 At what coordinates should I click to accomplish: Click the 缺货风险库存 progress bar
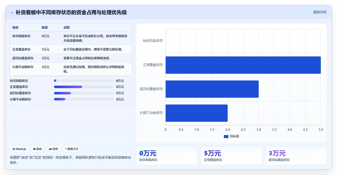pyautogui.click(x=84, y=81)
